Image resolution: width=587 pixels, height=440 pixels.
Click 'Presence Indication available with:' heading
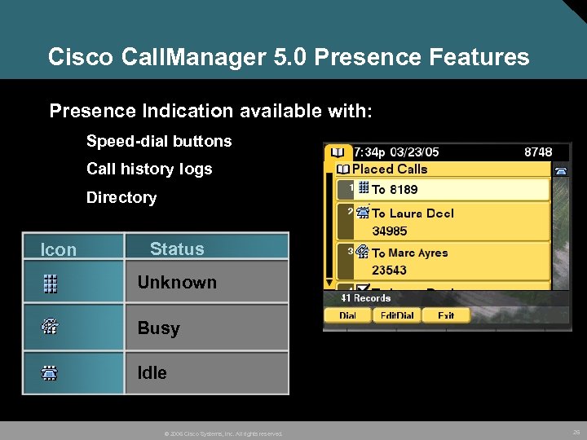211,111
